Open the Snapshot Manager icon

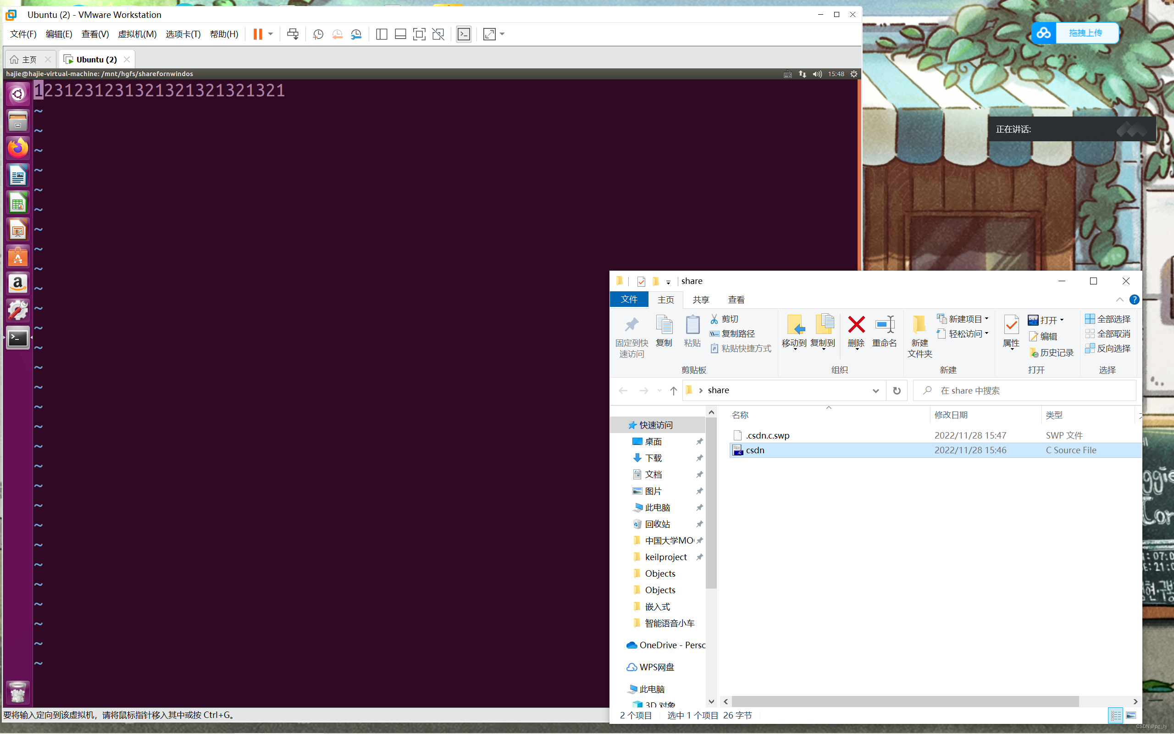[x=357, y=34]
